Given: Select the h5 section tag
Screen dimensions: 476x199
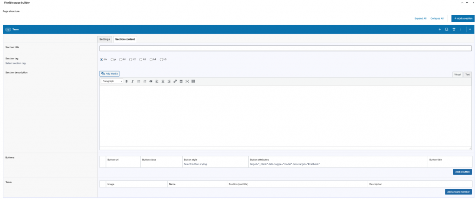Looking at the screenshot, I should click(x=161, y=60).
